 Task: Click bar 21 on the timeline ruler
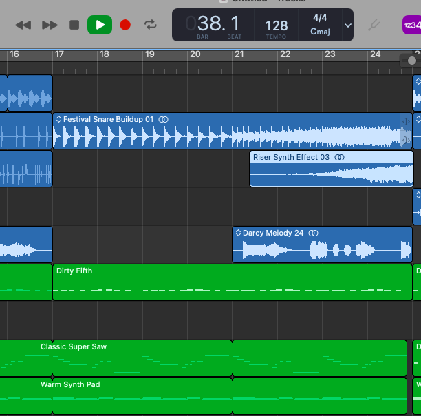239,54
